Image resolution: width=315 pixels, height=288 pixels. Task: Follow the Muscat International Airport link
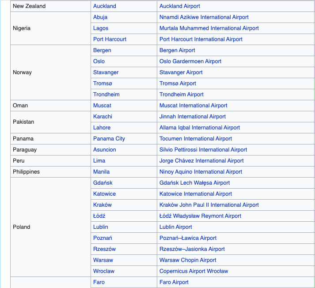(x=193, y=106)
